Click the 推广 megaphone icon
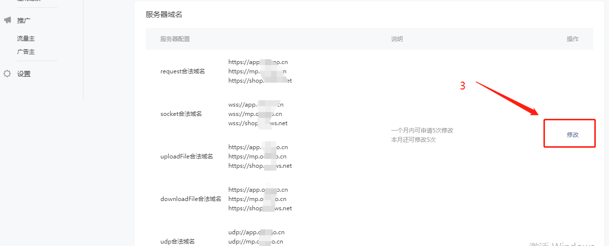Screen dimensions: 609x246 click(7, 20)
